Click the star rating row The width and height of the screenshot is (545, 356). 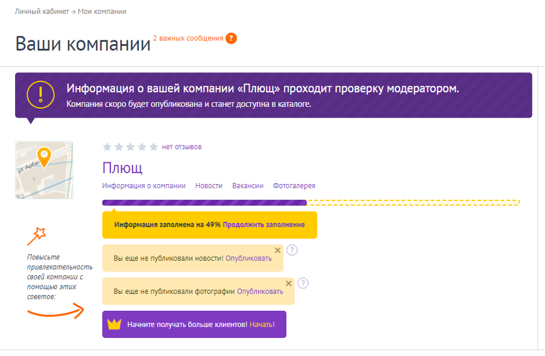coord(130,147)
